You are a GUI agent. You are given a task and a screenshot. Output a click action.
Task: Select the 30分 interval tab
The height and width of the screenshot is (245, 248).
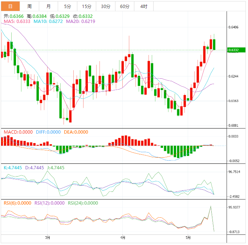coord(106,6)
